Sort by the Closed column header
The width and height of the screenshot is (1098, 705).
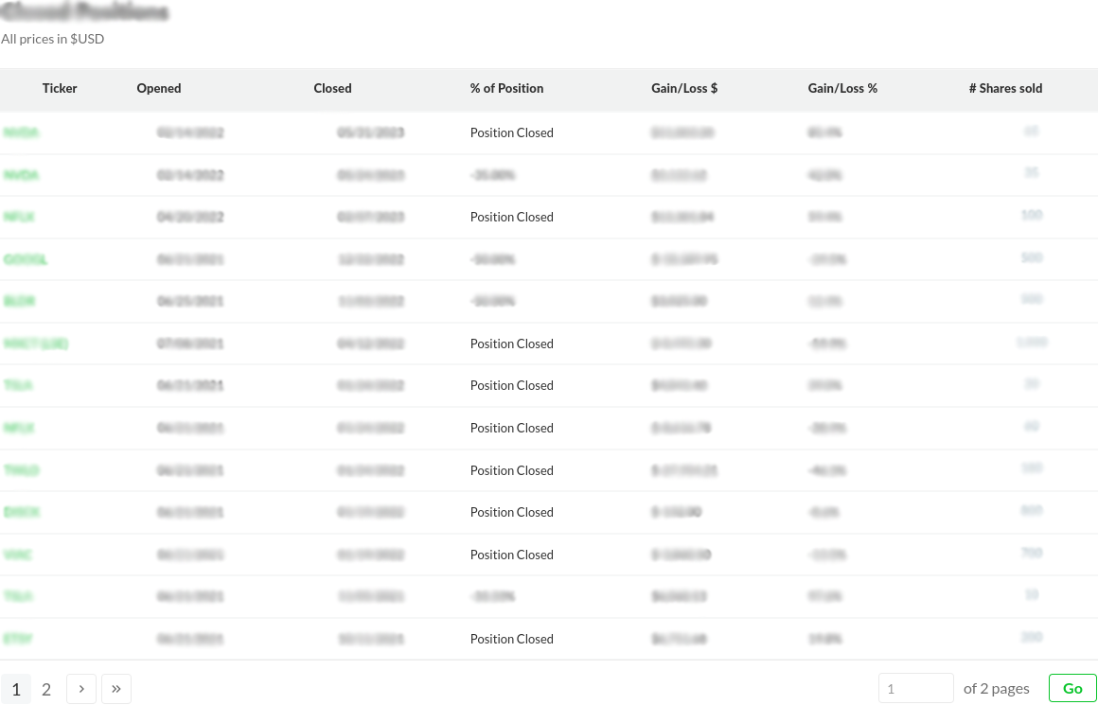click(x=332, y=88)
